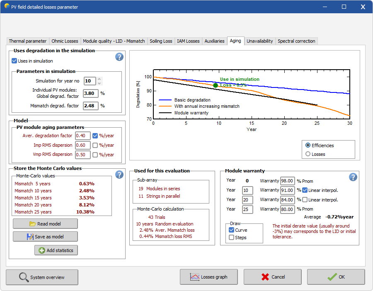Enable Imp RMS dispersion %/year checkbox
Viewport: 373px width, 291px height.
tap(95, 145)
